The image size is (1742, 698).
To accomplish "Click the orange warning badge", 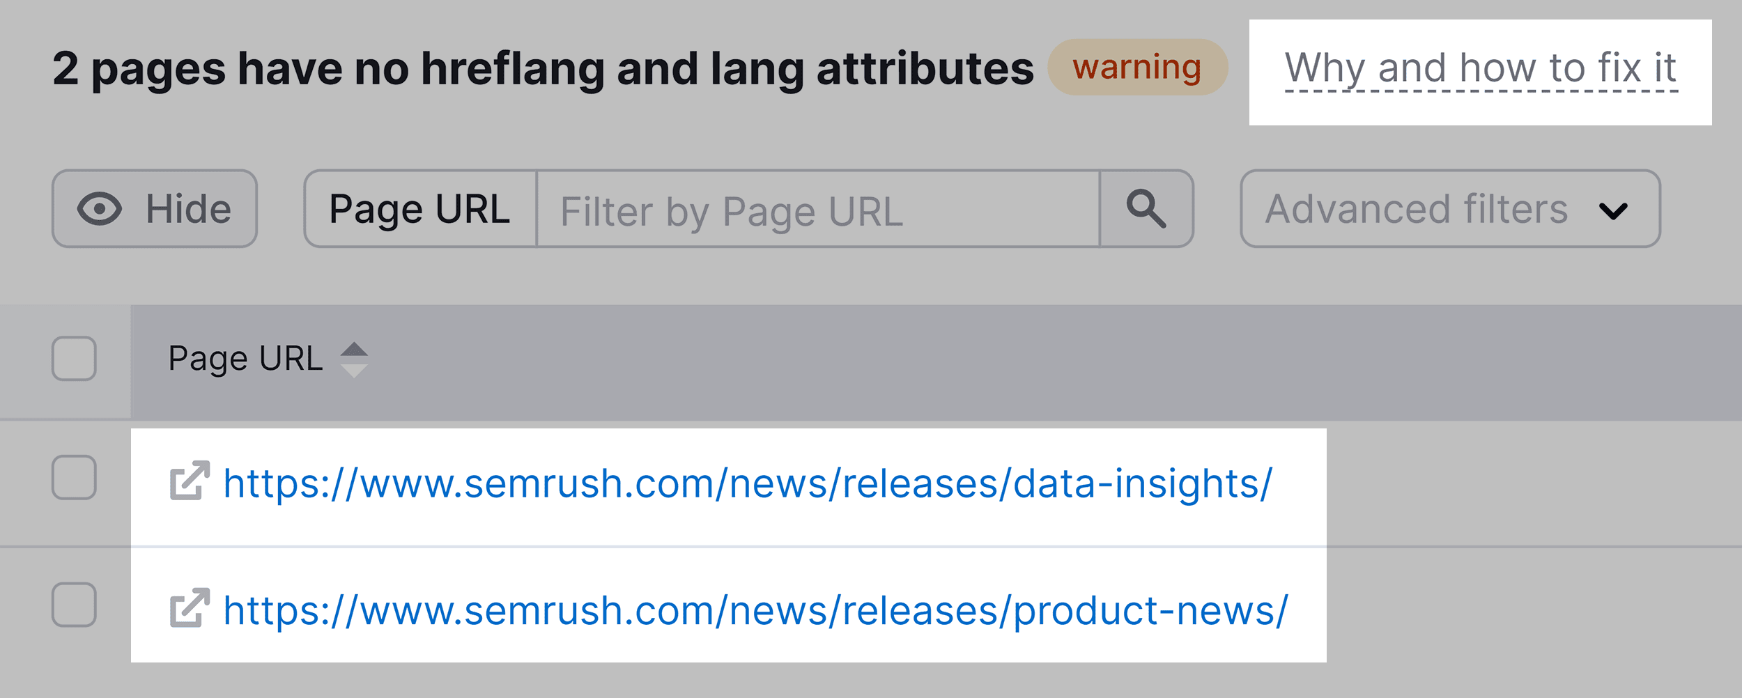I will tap(1134, 68).
